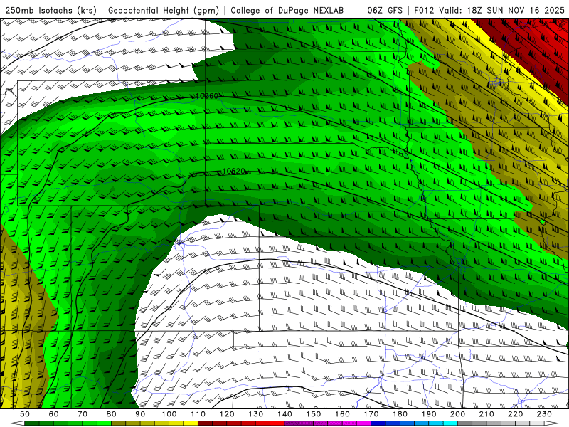
Task: Click the 10560 height contour label
Action: pyautogui.click(x=207, y=96)
